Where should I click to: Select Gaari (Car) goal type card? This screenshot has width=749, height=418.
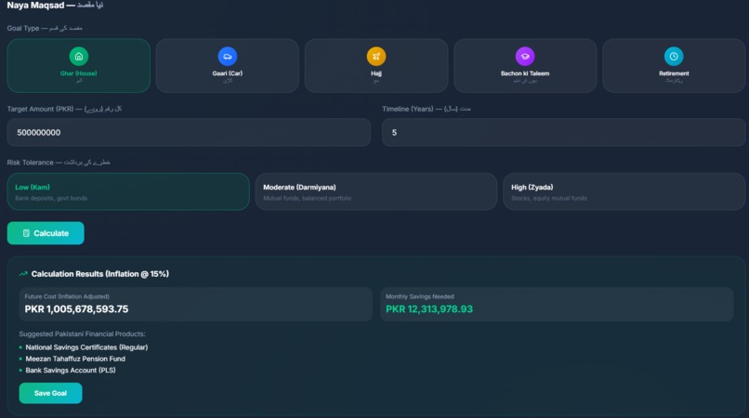(x=228, y=65)
